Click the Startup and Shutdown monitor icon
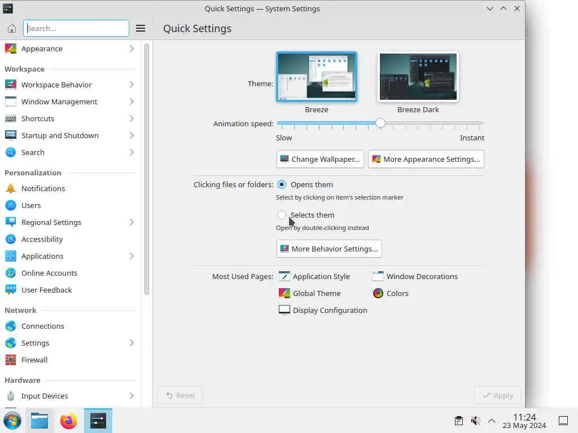This screenshot has width=578, height=433. coord(11,135)
